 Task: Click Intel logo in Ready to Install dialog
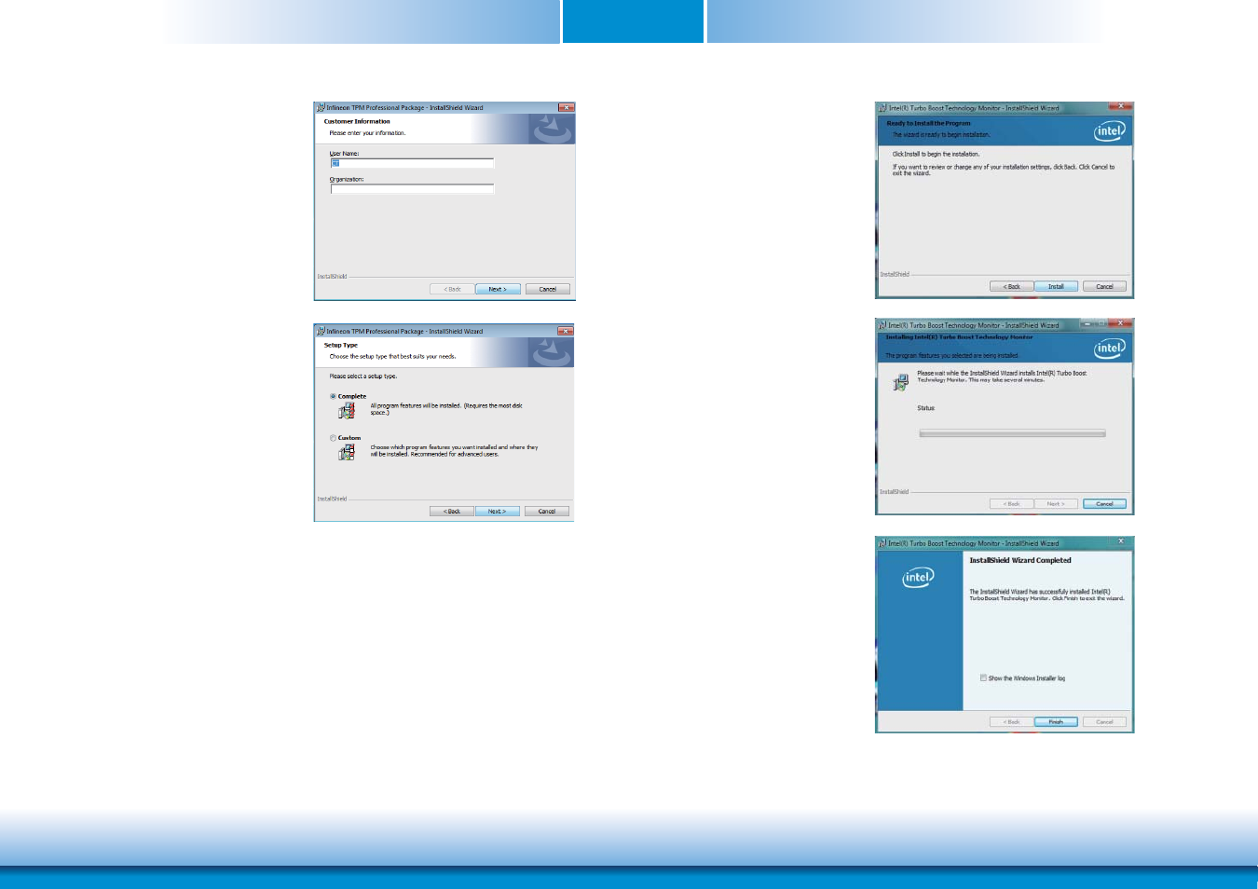pos(1109,130)
